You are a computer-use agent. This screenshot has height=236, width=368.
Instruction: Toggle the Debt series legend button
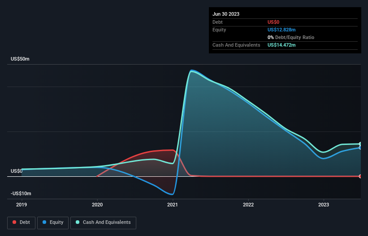21,223
